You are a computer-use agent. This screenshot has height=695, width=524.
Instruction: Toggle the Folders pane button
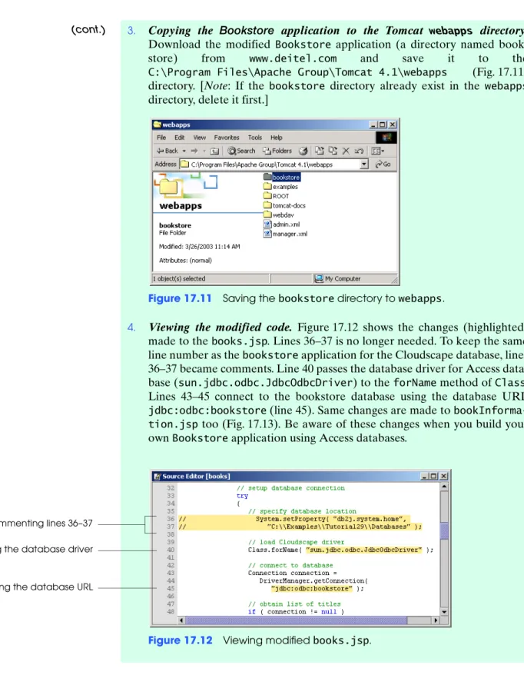277,151
